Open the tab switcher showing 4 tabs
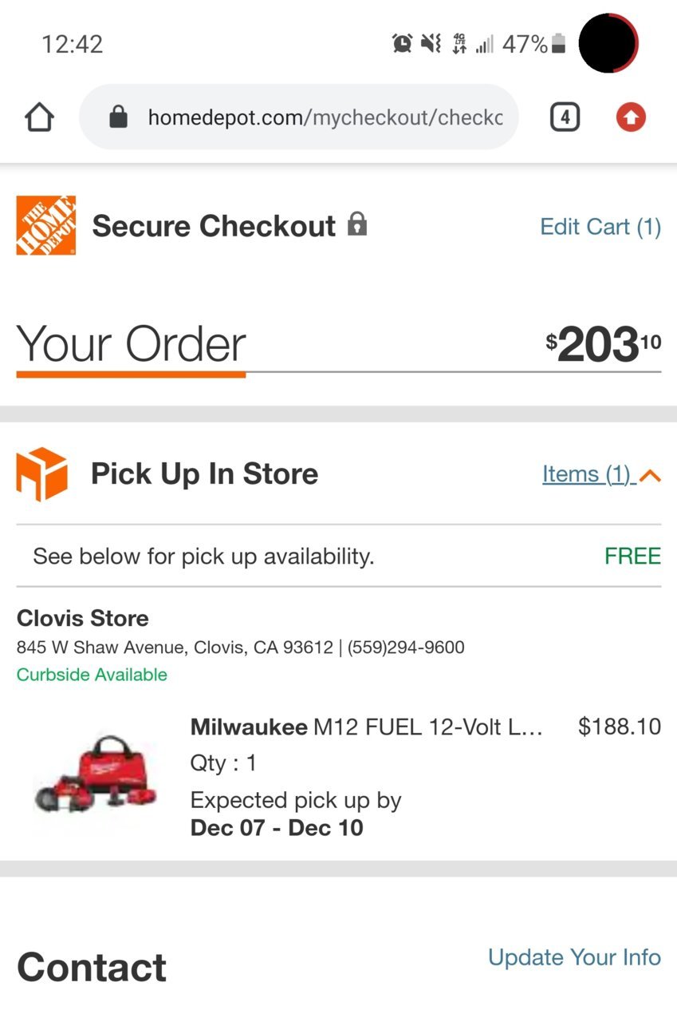This screenshot has height=1022, width=677. point(565,118)
